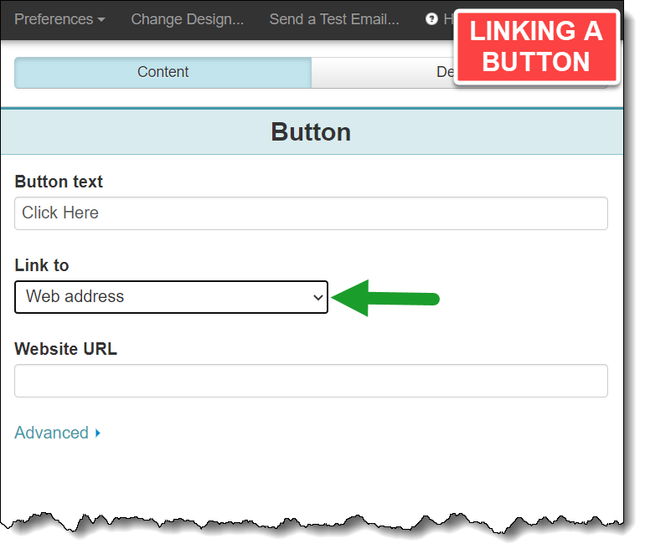Click the Button panel heading
This screenshot has height=559, width=645.
[x=311, y=132]
